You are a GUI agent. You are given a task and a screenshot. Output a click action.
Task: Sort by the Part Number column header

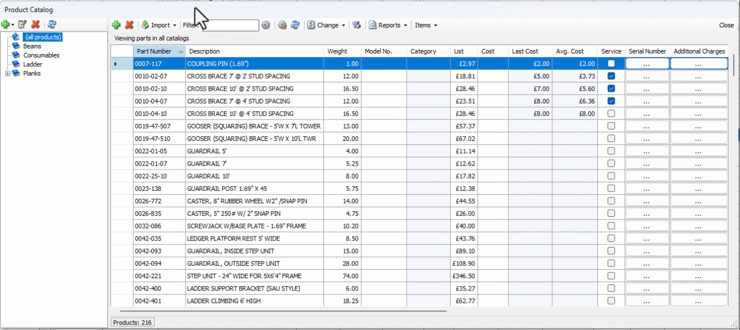(156, 51)
